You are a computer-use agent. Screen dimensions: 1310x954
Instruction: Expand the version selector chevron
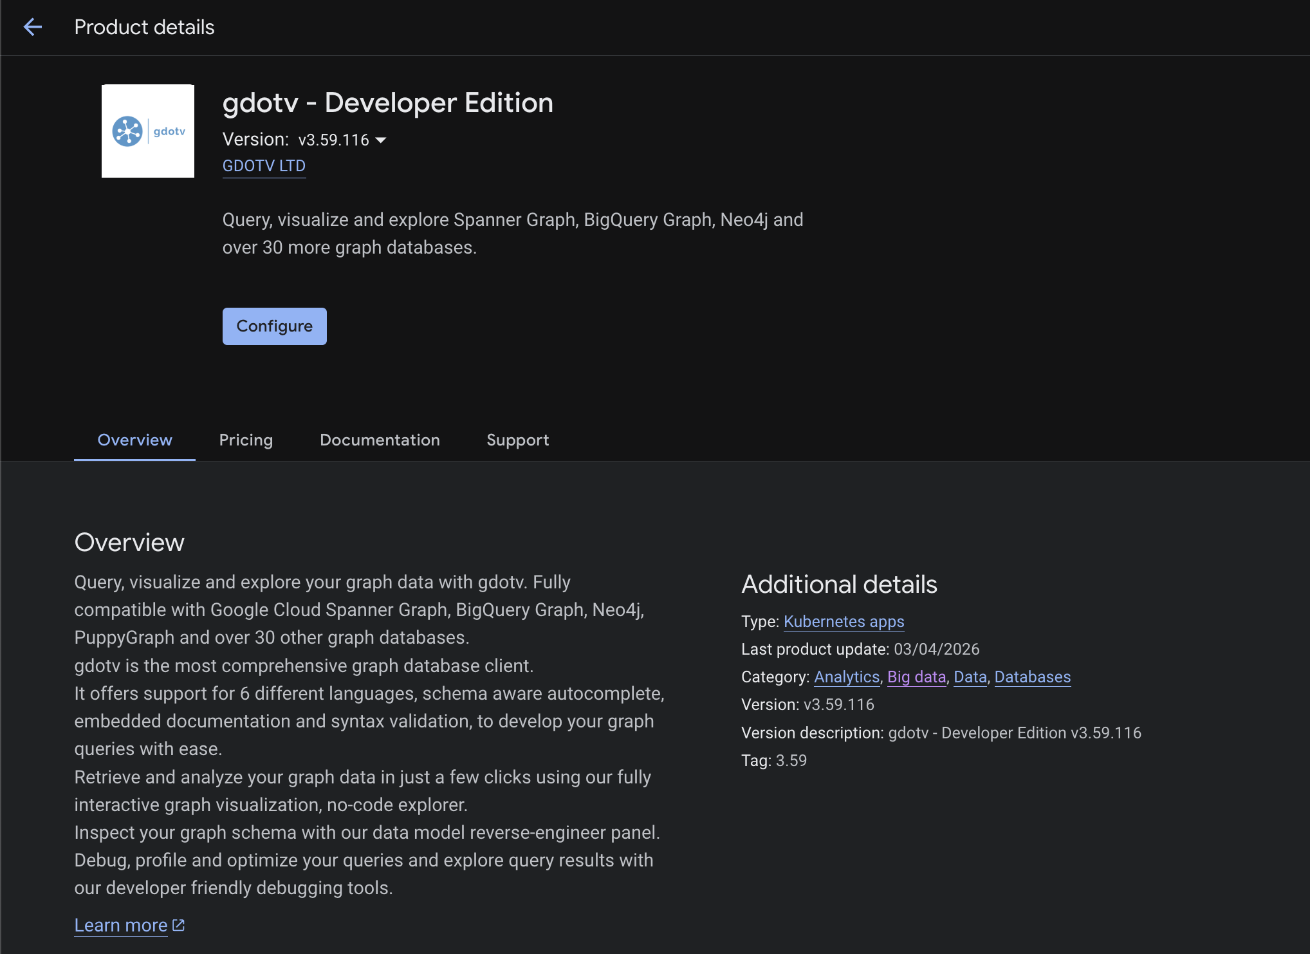(x=382, y=140)
